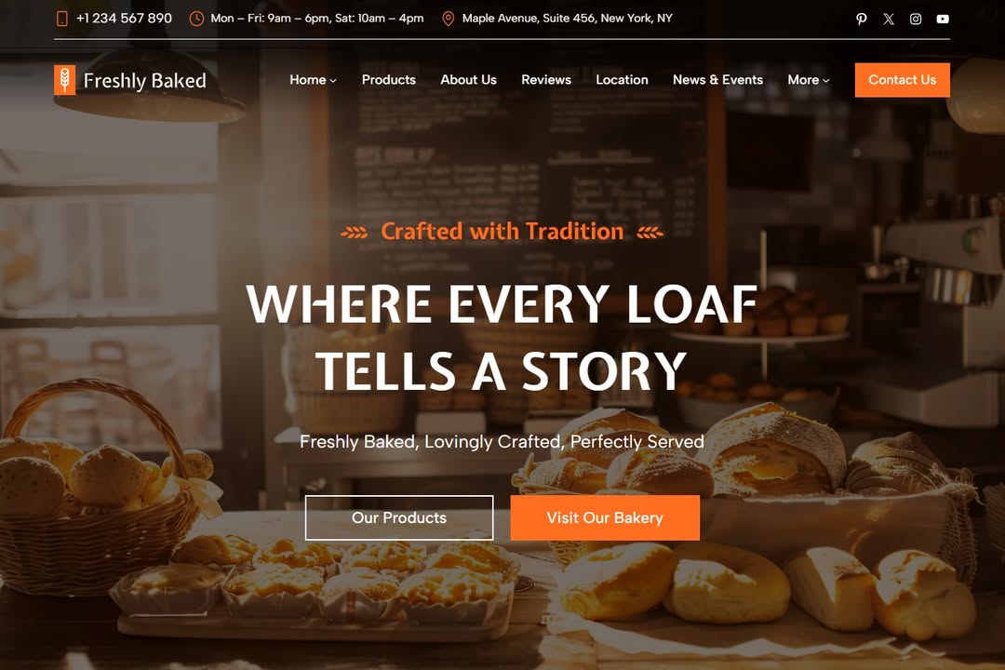The width and height of the screenshot is (1005, 670).
Task: Click the Maple Avenue address text
Action: (567, 19)
